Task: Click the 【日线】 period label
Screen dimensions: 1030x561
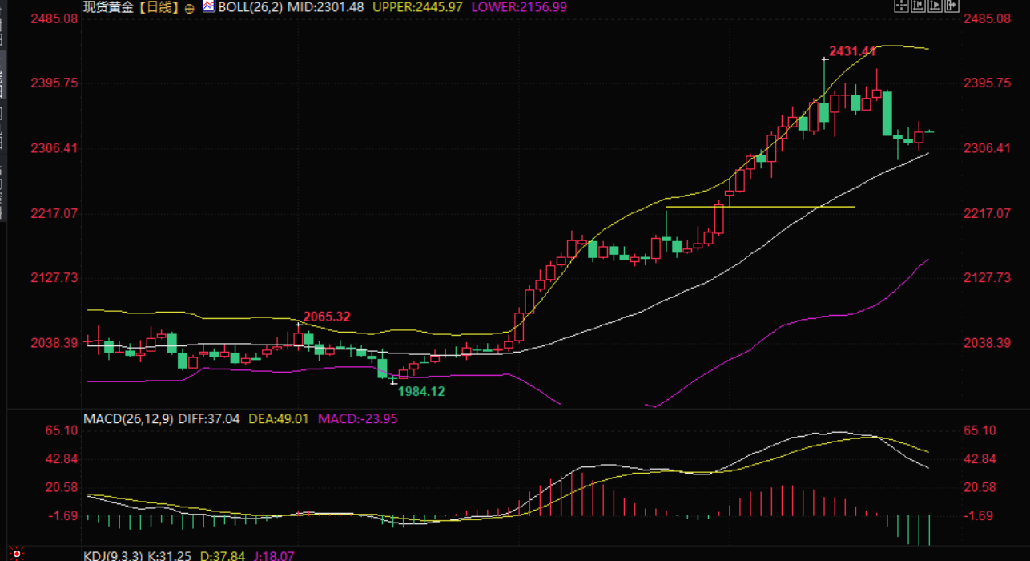Action: (x=159, y=7)
